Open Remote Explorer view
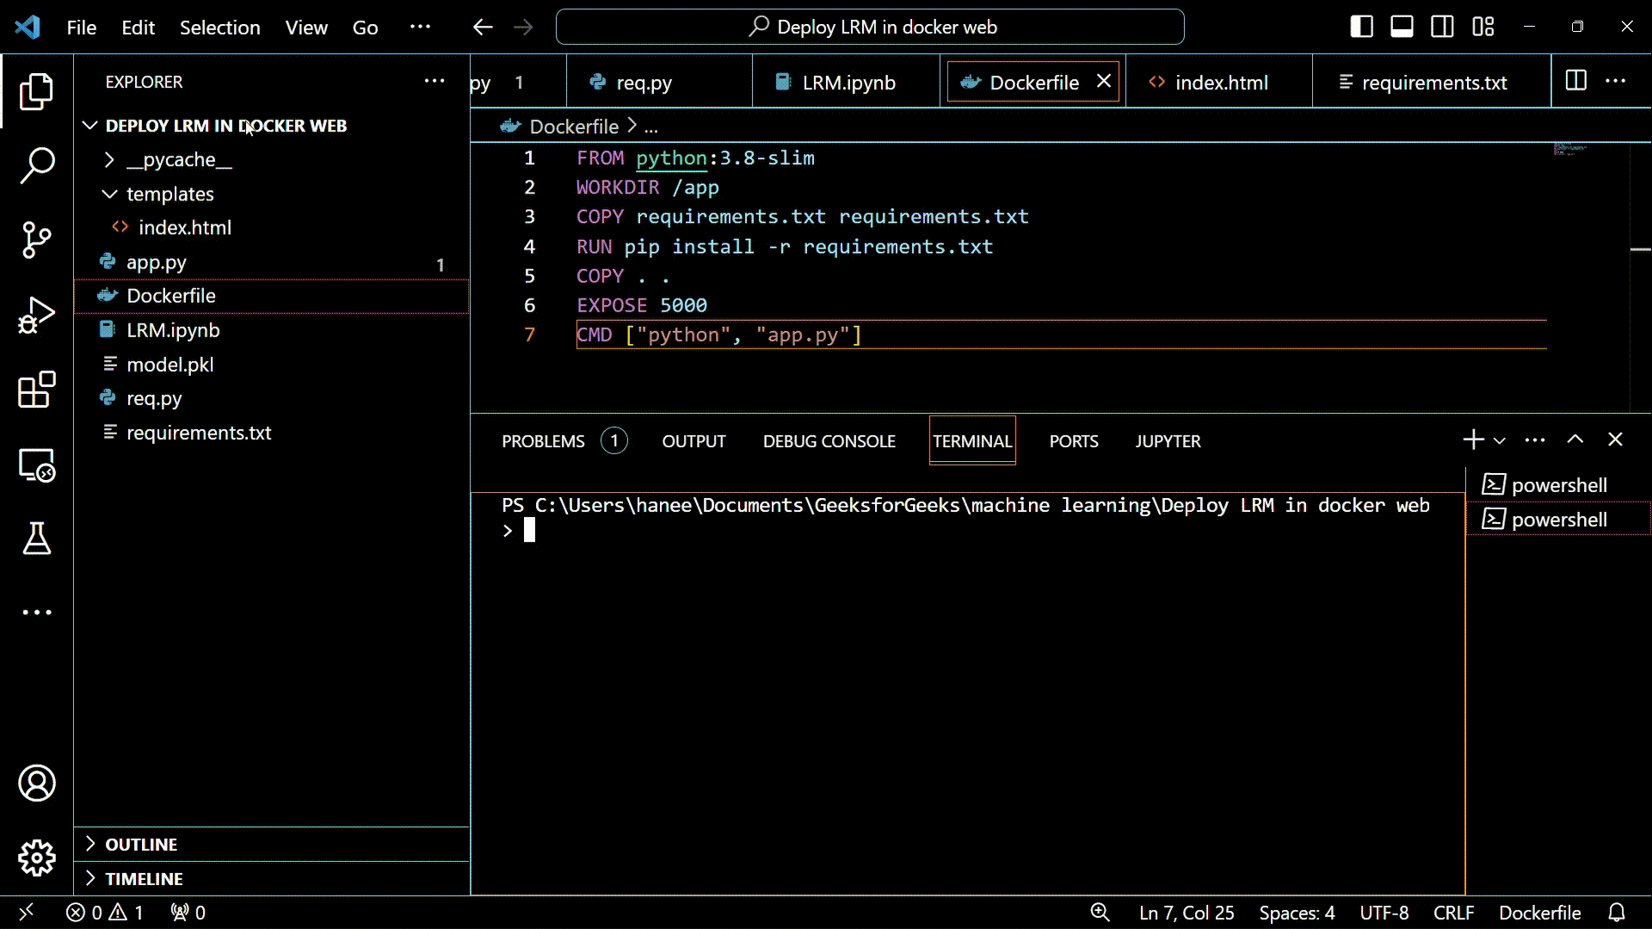Screen dimensions: 1652x929 pyautogui.click(x=36, y=465)
